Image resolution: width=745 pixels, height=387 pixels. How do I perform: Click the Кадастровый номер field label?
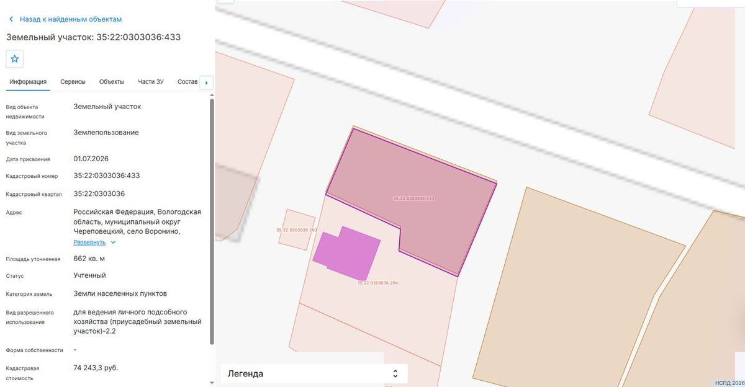point(30,177)
